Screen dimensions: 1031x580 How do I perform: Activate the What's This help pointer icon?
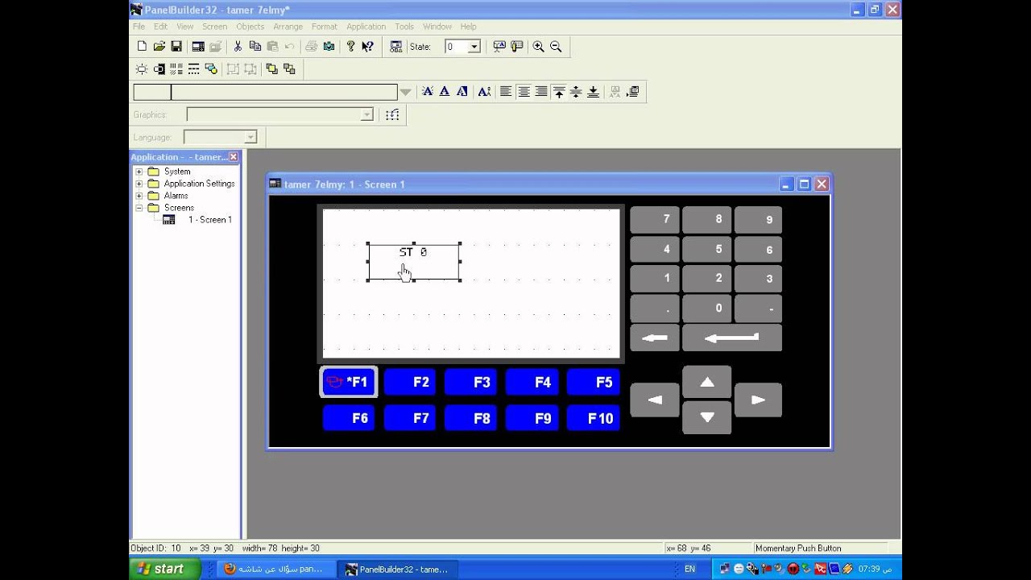[367, 47]
